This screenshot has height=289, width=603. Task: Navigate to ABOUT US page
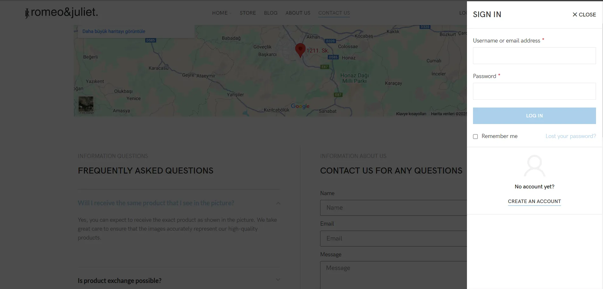click(x=298, y=13)
